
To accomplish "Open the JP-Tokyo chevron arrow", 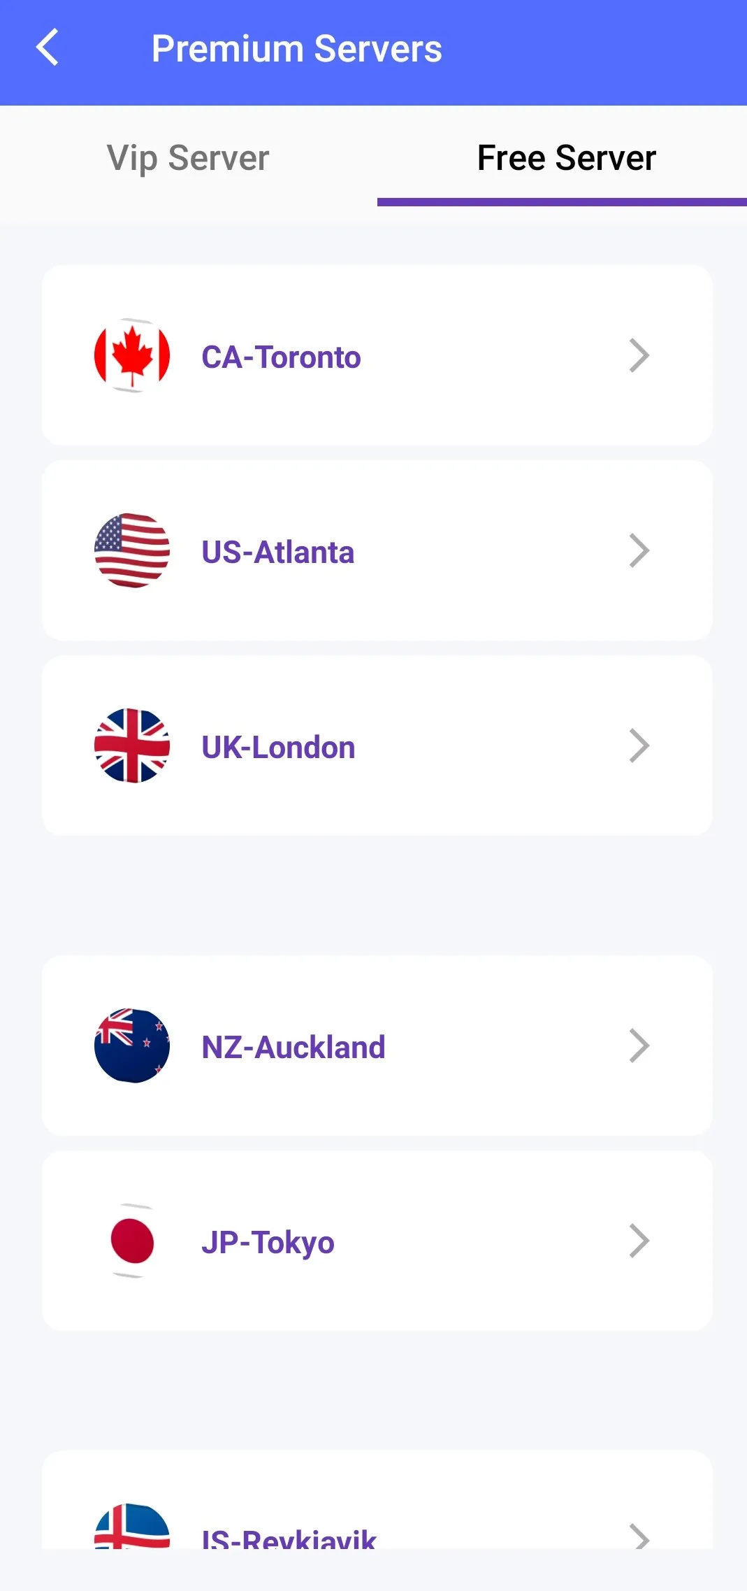I will pyautogui.click(x=639, y=1241).
